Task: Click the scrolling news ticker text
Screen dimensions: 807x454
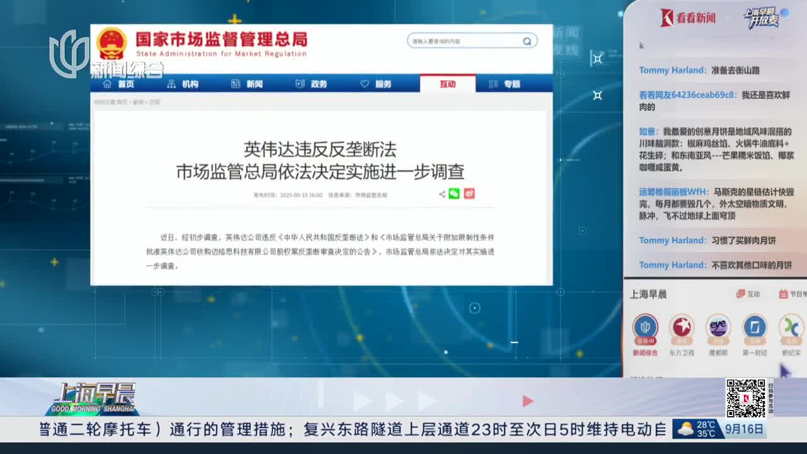Action: point(353,429)
